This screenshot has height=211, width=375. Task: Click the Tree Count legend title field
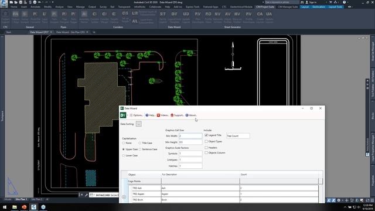pos(238,136)
